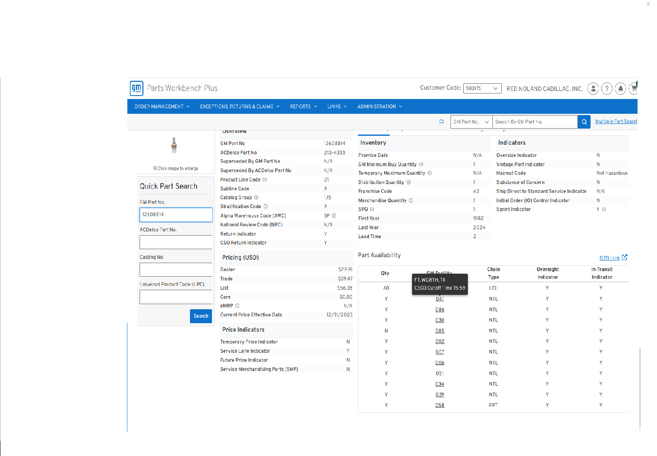657x456 pixels.
Task: Click the bookmark flag icon
Action: [441, 122]
